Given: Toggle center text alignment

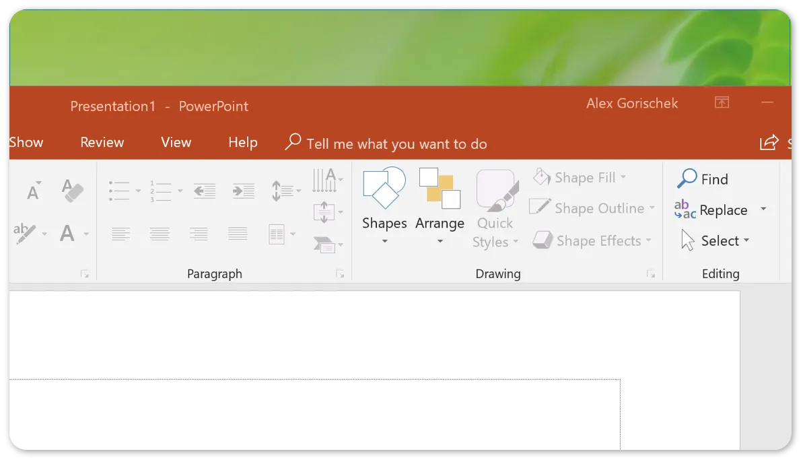Looking at the screenshot, I should coord(160,234).
